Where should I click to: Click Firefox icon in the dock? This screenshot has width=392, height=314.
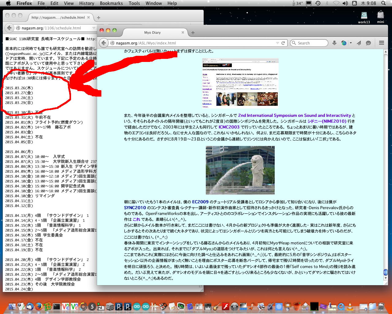pyautogui.click(x=39, y=306)
